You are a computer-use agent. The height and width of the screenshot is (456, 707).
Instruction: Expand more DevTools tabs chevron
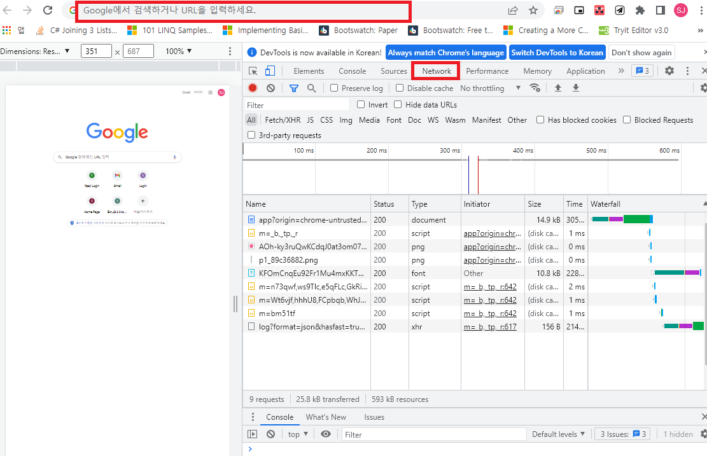pyautogui.click(x=621, y=71)
